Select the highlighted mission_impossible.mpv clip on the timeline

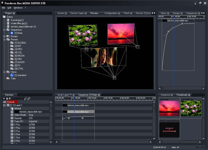78,112
